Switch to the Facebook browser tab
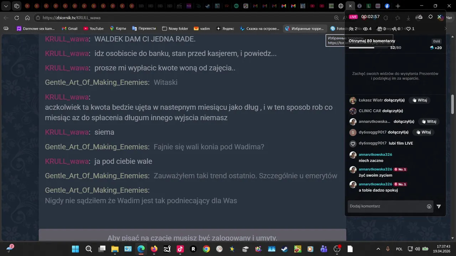This screenshot has width=456, height=256. tap(387, 6)
